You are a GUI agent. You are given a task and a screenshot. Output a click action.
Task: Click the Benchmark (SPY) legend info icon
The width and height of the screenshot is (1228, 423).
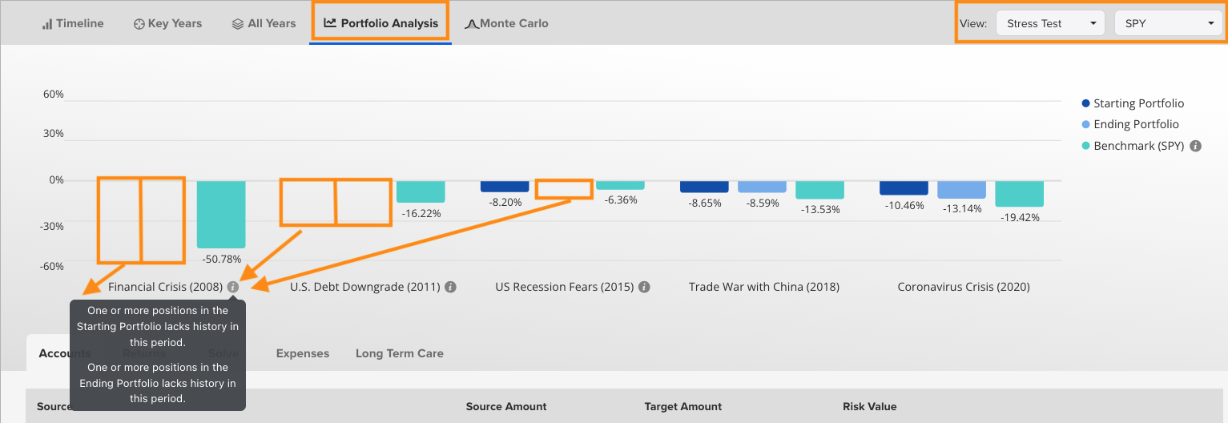(1196, 146)
